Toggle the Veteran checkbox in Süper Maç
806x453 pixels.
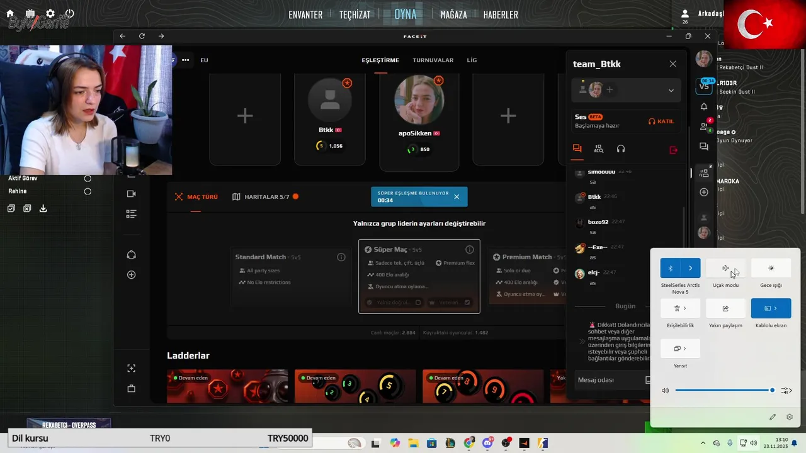(467, 303)
